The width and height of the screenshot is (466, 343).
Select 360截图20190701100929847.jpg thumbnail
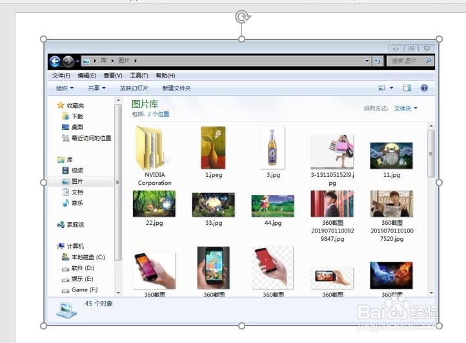click(x=332, y=203)
